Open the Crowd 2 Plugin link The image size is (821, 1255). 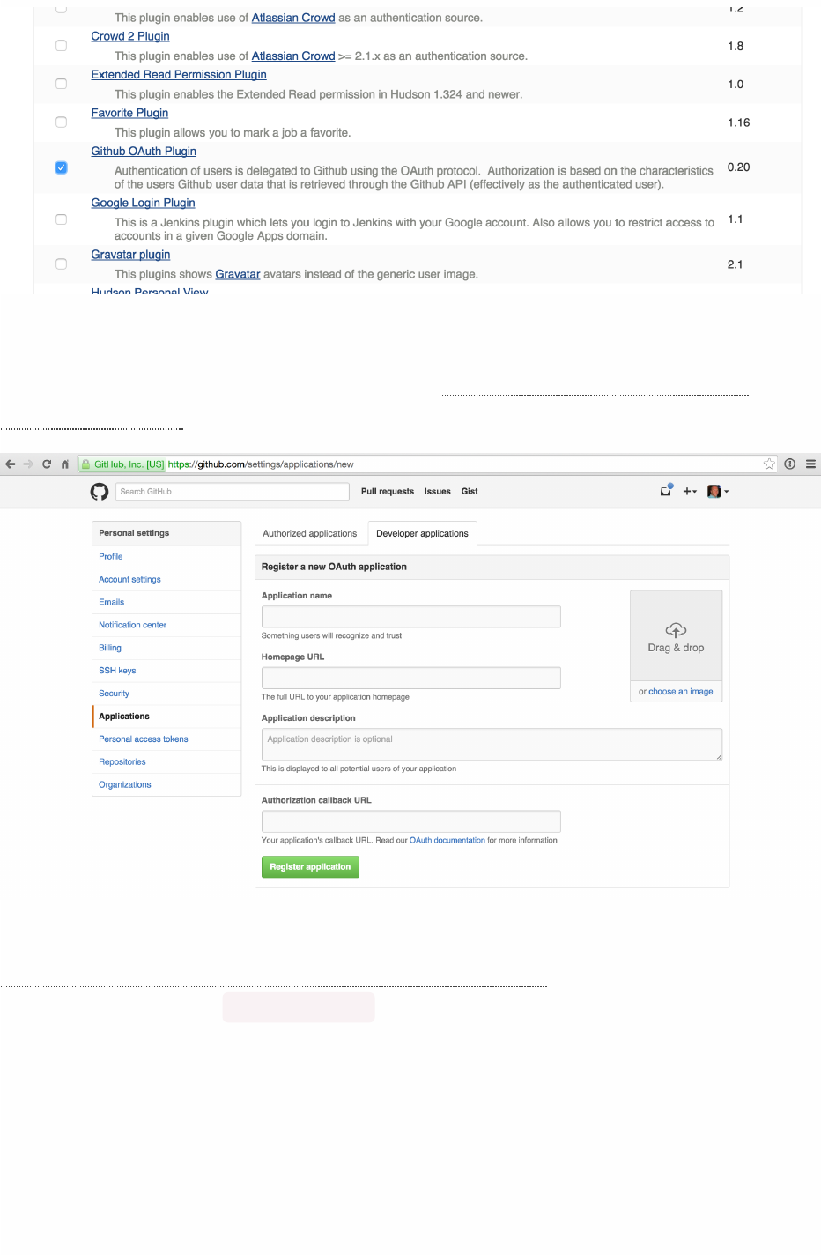(x=130, y=36)
